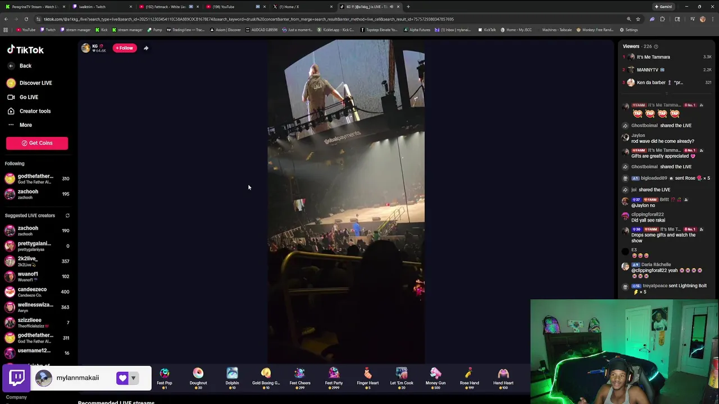Click the live video player
The width and height of the screenshot is (719, 404).
[346, 202]
